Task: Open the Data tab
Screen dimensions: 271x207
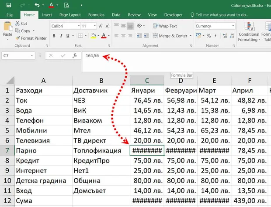Action: [x=116, y=15]
